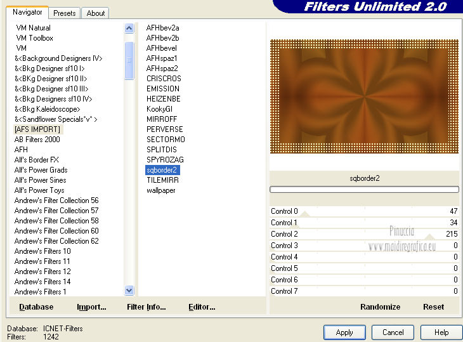The image size is (463, 342).
Task: Click the Cancel button
Action: tap(393, 332)
